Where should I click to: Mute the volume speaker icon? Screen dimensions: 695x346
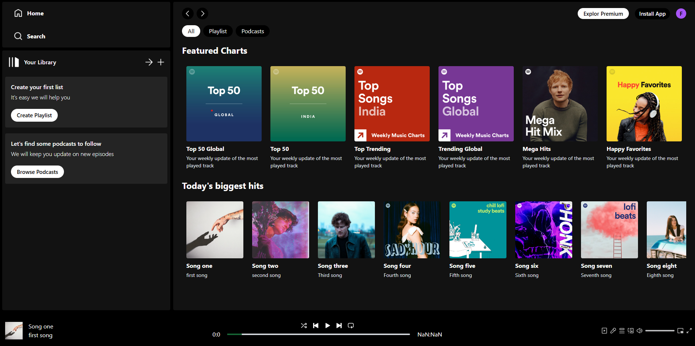tap(639, 331)
